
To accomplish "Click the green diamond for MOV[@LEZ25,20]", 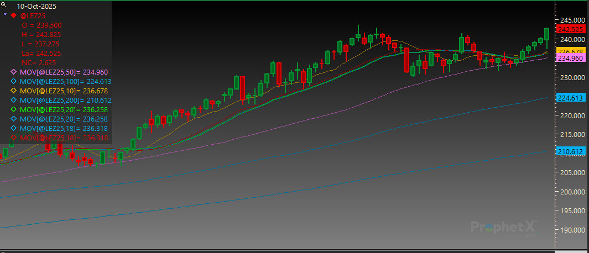I will pyautogui.click(x=14, y=109).
